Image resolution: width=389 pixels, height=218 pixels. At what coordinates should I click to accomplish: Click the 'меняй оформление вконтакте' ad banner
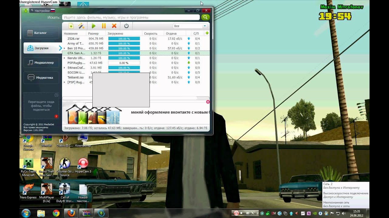(136, 113)
